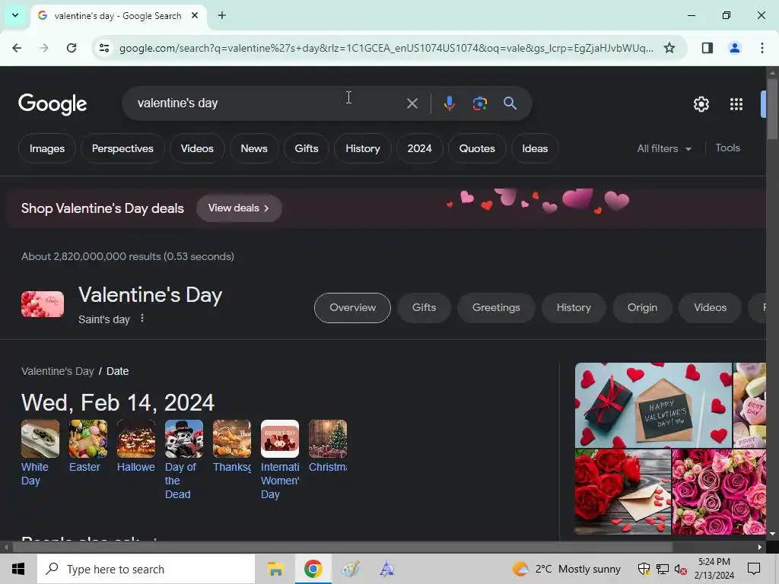Click the horizontal scrollbar
779x584 pixels.
point(343,547)
